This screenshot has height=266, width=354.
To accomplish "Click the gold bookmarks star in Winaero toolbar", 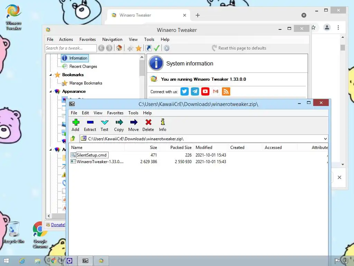I will (139, 48).
